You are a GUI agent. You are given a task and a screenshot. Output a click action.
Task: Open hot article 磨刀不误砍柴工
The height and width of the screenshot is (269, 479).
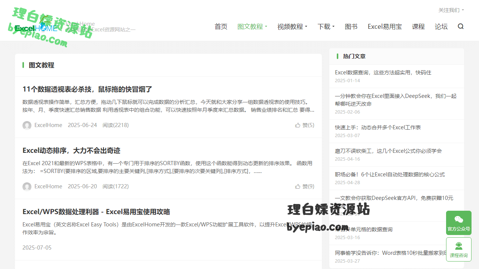tap(388, 151)
